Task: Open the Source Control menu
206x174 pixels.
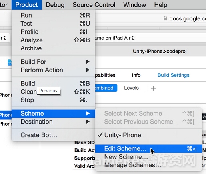Action: click(94, 5)
